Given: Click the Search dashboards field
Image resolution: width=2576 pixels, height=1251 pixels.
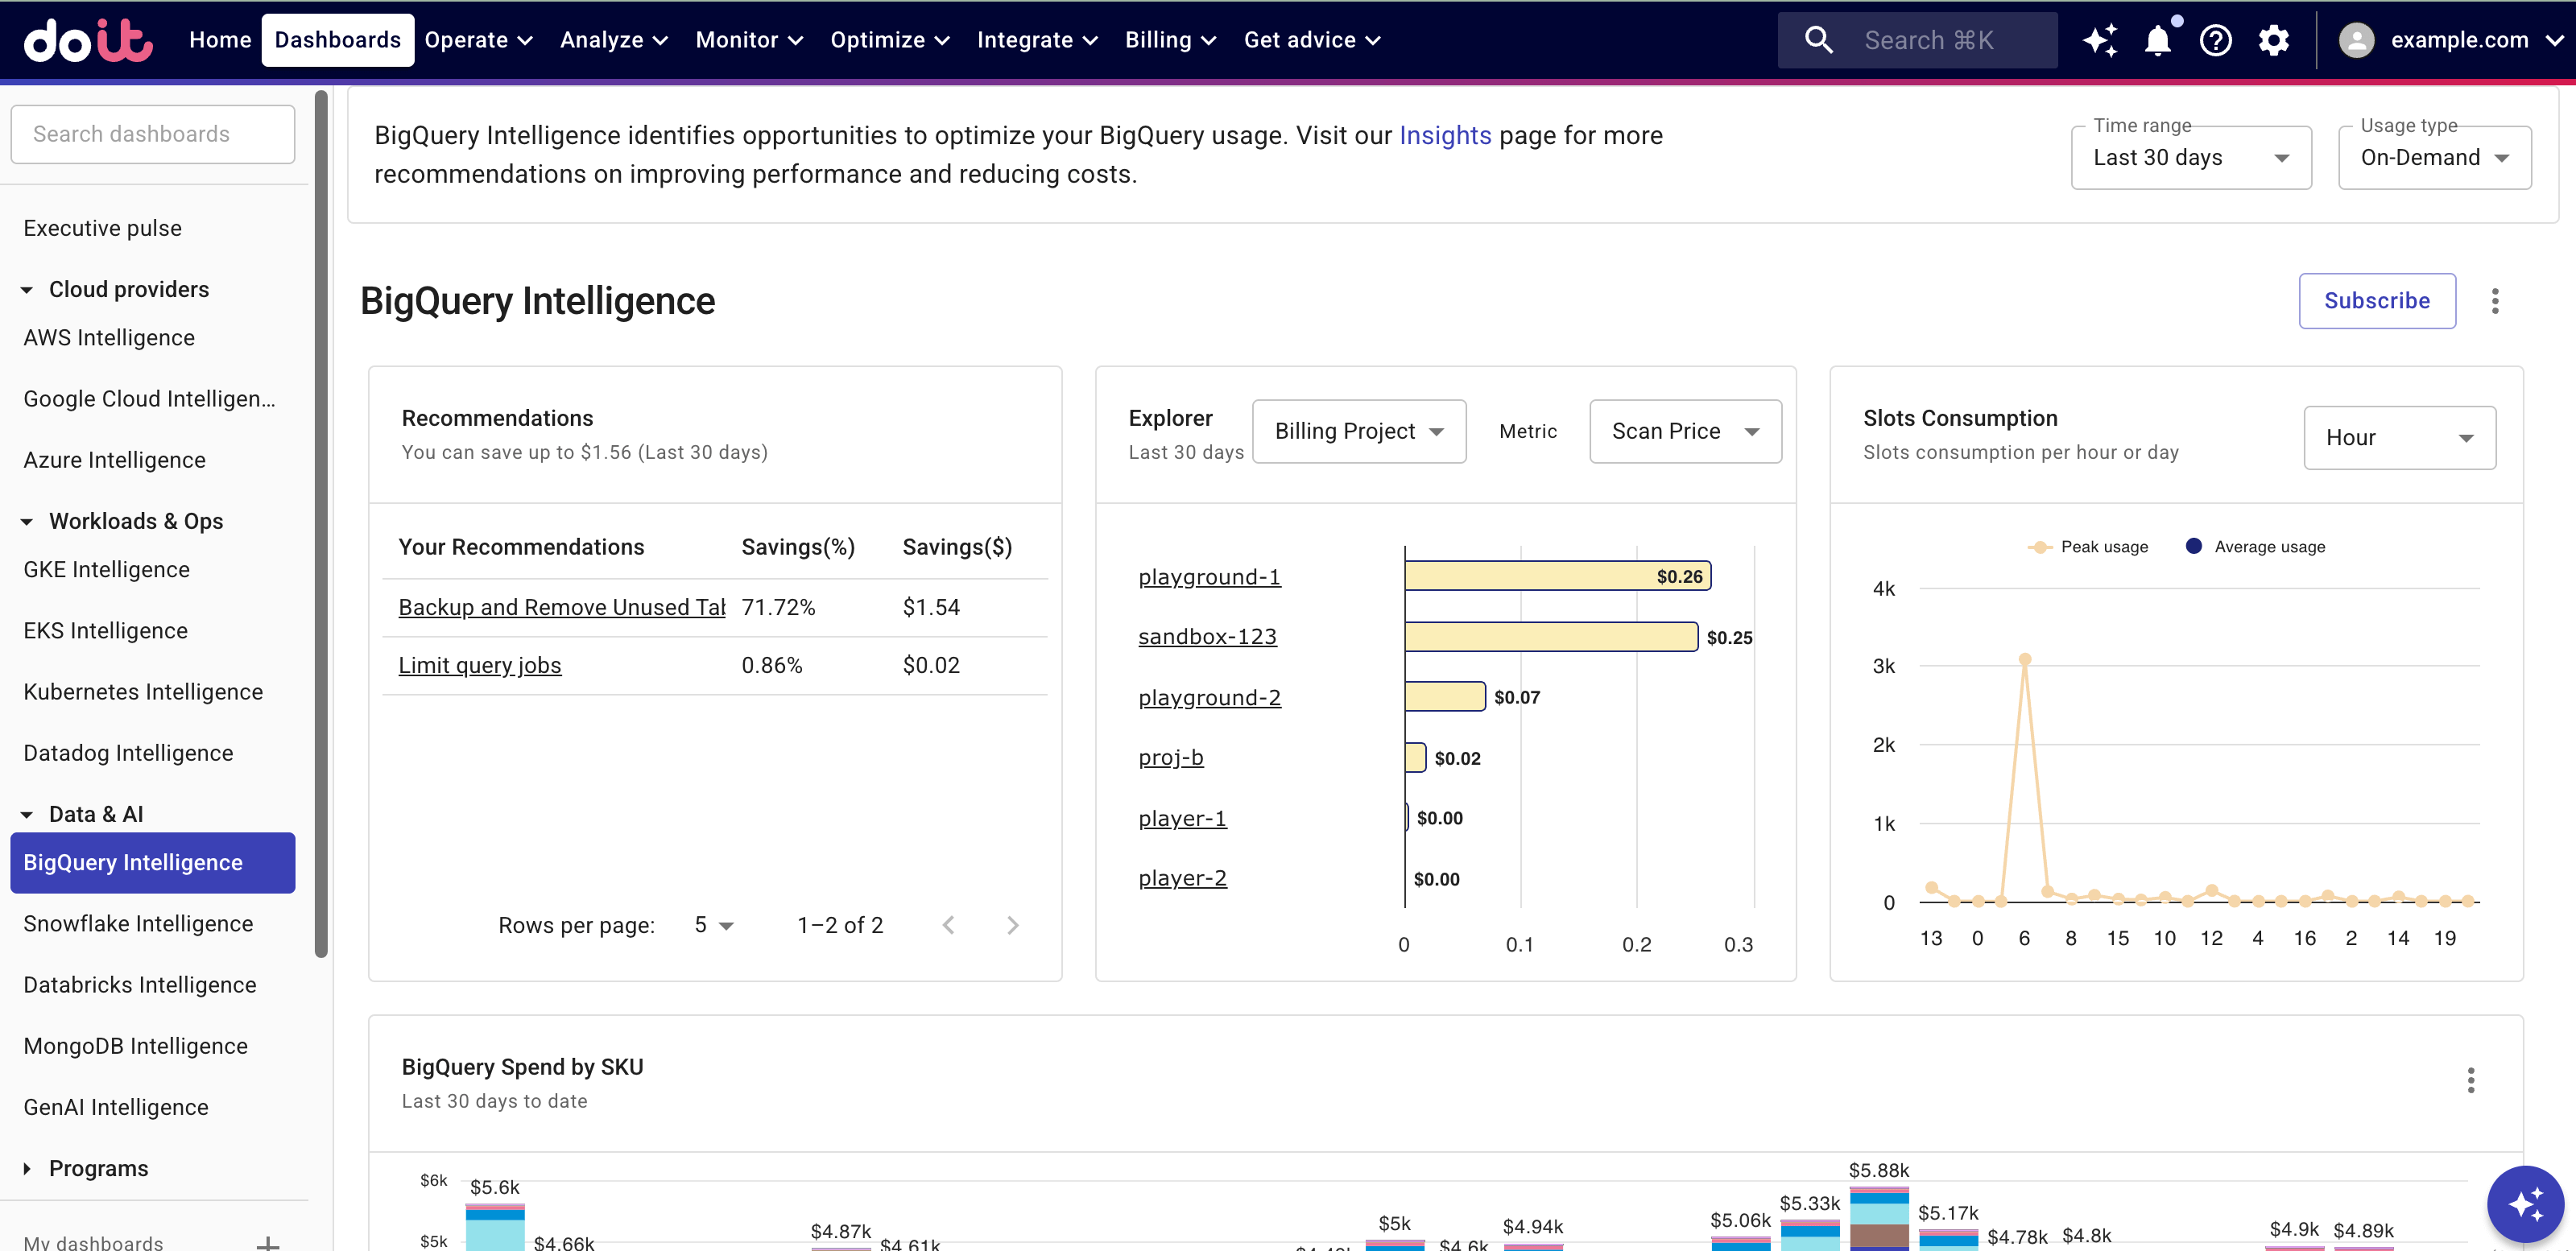Looking at the screenshot, I should 152,134.
